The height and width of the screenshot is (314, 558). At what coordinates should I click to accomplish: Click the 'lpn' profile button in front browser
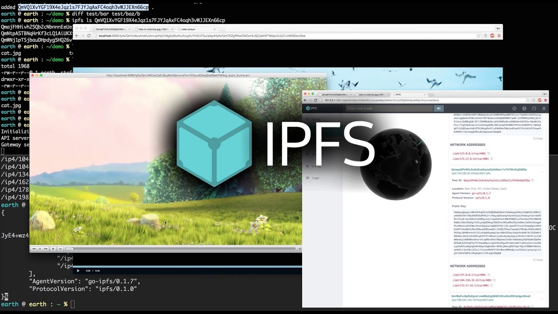(544, 94)
